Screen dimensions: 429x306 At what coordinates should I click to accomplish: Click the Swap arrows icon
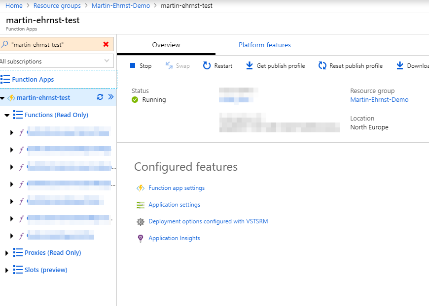[x=169, y=65]
